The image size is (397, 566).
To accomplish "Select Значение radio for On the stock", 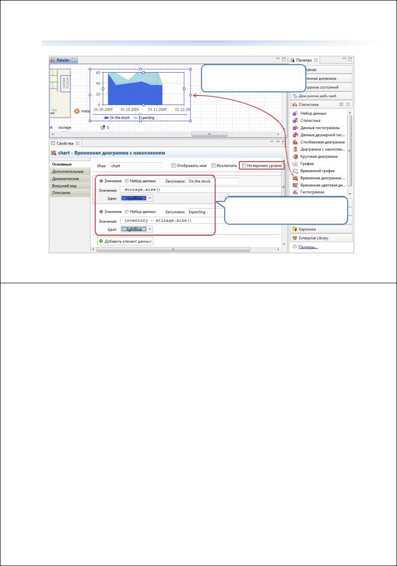I will tap(101, 181).
